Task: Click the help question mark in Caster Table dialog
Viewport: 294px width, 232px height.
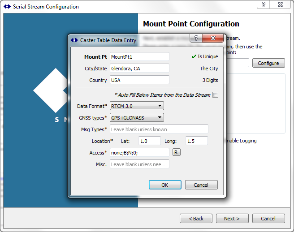Action: tap(197, 39)
